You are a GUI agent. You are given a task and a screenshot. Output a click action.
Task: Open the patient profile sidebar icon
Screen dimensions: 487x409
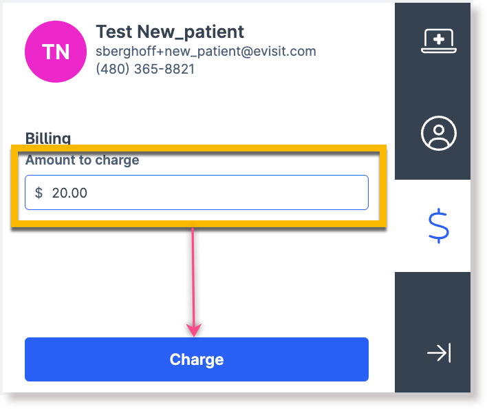click(439, 133)
